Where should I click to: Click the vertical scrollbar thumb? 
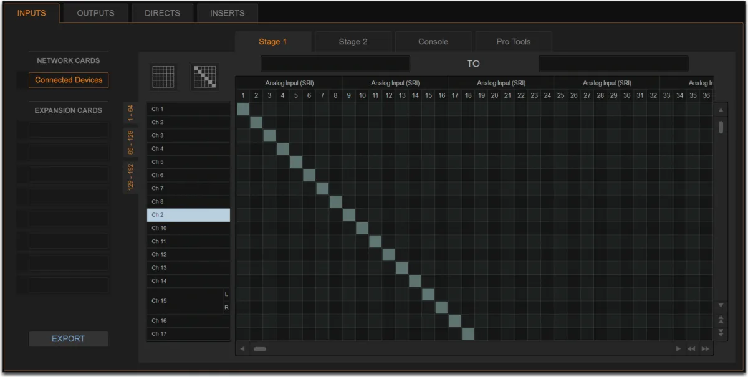[721, 127]
